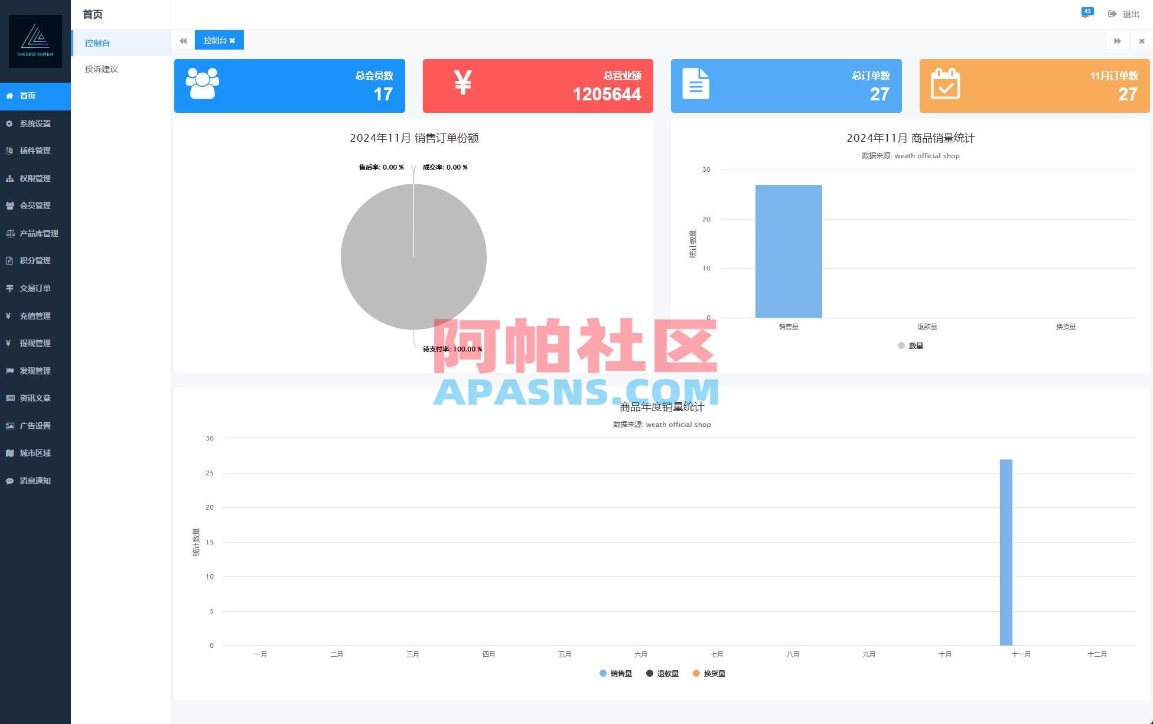
Task: Select the 控制台 tab
Action: pyautogui.click(x=216, y=40)
